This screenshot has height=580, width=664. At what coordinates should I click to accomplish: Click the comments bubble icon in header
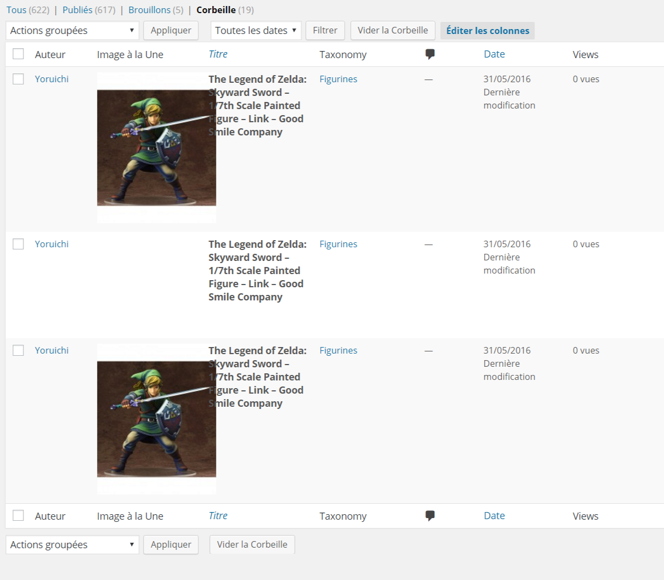(x=430, y=54)
